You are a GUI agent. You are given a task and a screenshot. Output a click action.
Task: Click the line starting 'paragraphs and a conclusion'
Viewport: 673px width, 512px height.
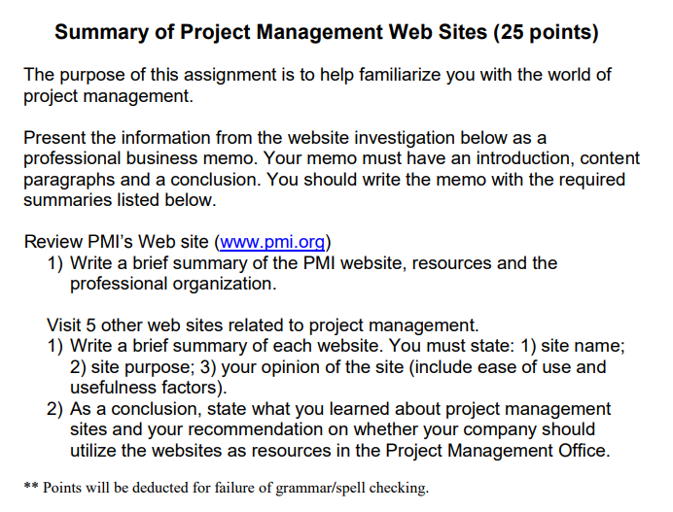pos(324,180)
